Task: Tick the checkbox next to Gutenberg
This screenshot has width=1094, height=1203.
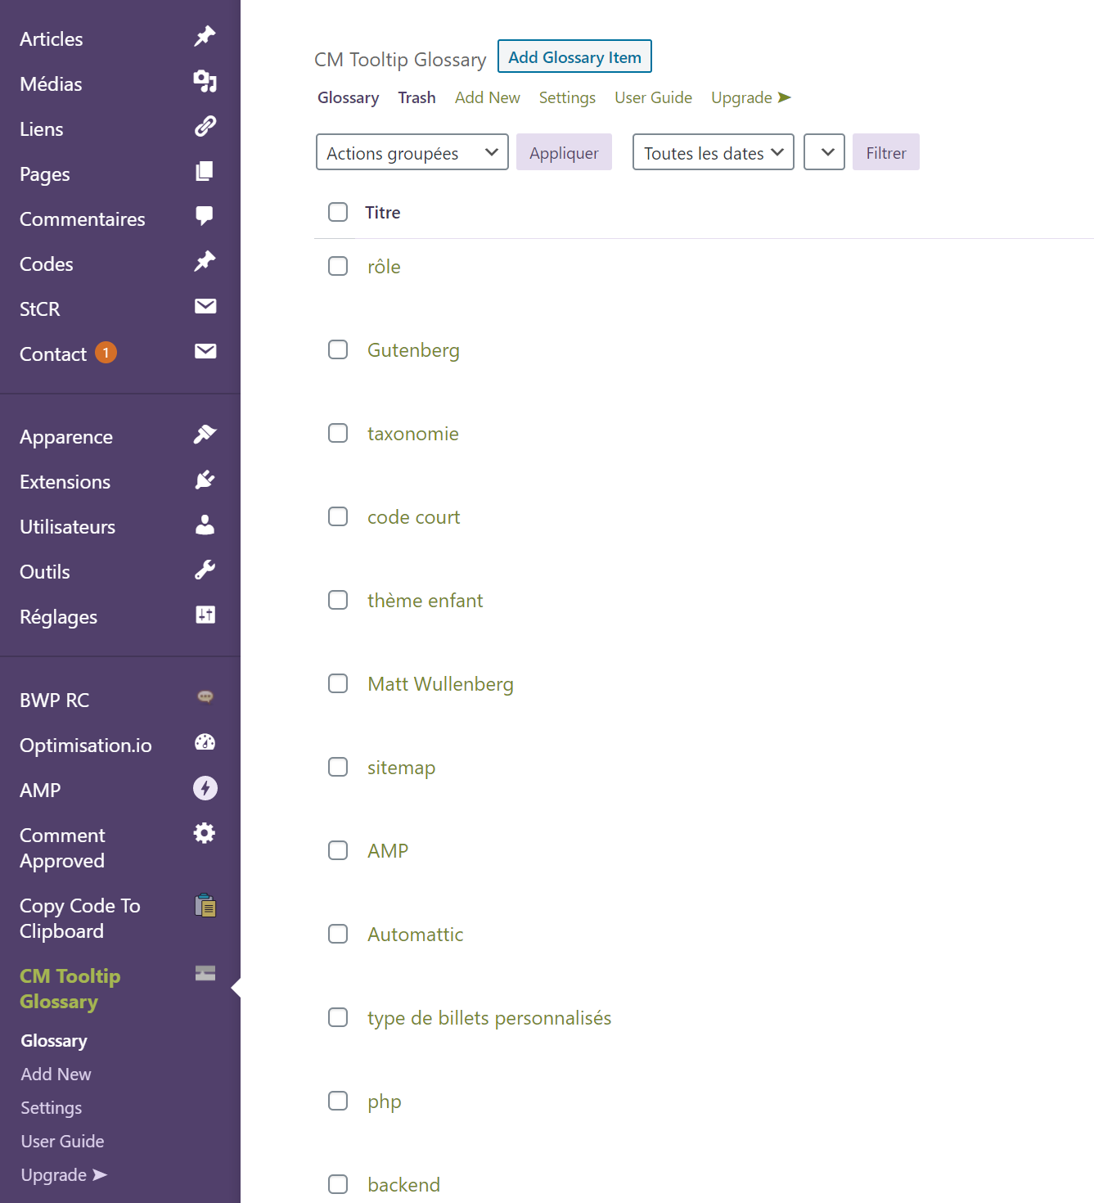Action: tap(338, 349)
